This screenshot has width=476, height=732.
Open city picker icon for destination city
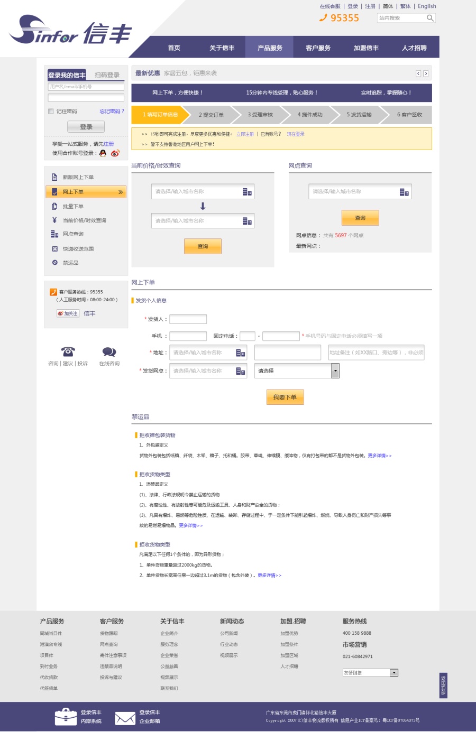(247, 221)
